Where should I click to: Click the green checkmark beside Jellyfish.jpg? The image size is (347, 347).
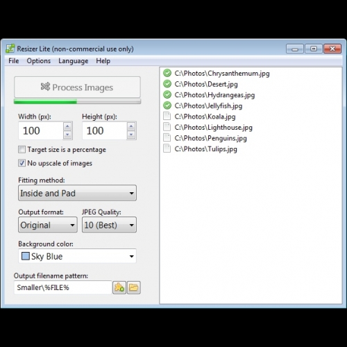pos(167,105)
